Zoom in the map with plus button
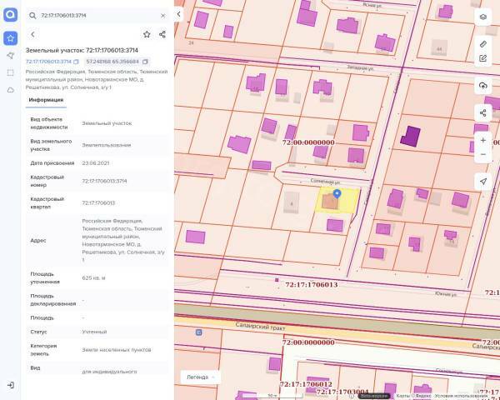The width and height of the screenshot is (500, 400). 483,140
